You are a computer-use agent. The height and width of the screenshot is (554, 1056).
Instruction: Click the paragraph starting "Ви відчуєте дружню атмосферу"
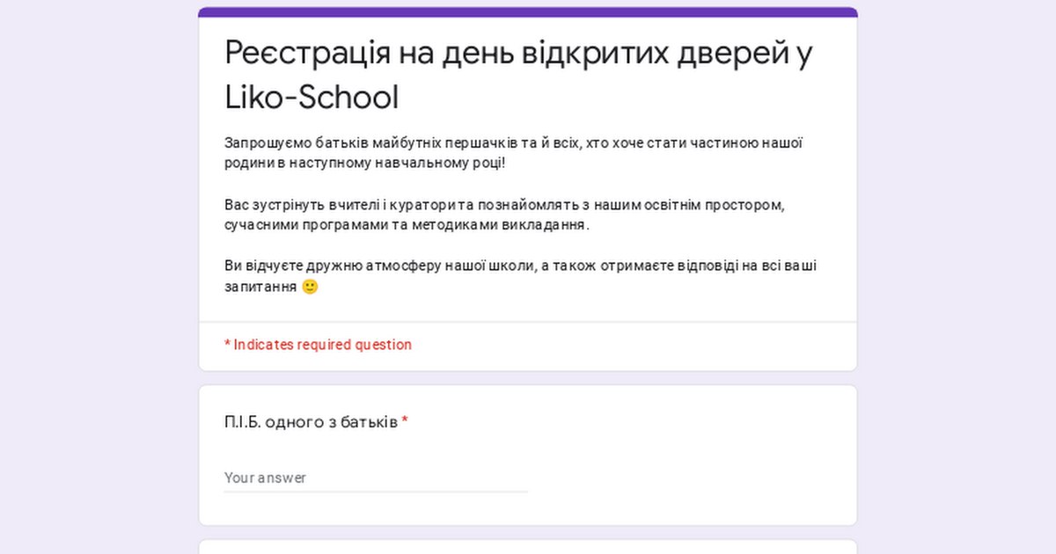tap(520, 266)
